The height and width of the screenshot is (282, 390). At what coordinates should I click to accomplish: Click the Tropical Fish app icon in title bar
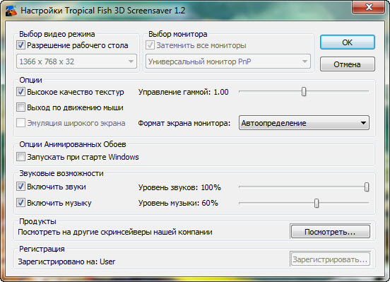(x=11, y=11)
